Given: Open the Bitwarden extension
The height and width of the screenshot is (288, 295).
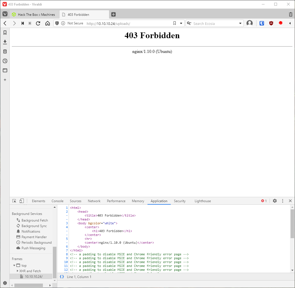Looking at the screenshot, I should [x=262, y=23].
